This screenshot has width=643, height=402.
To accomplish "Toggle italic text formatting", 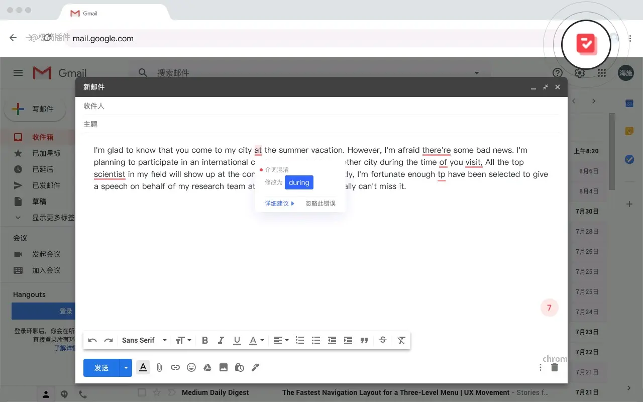I will [221, 340].
